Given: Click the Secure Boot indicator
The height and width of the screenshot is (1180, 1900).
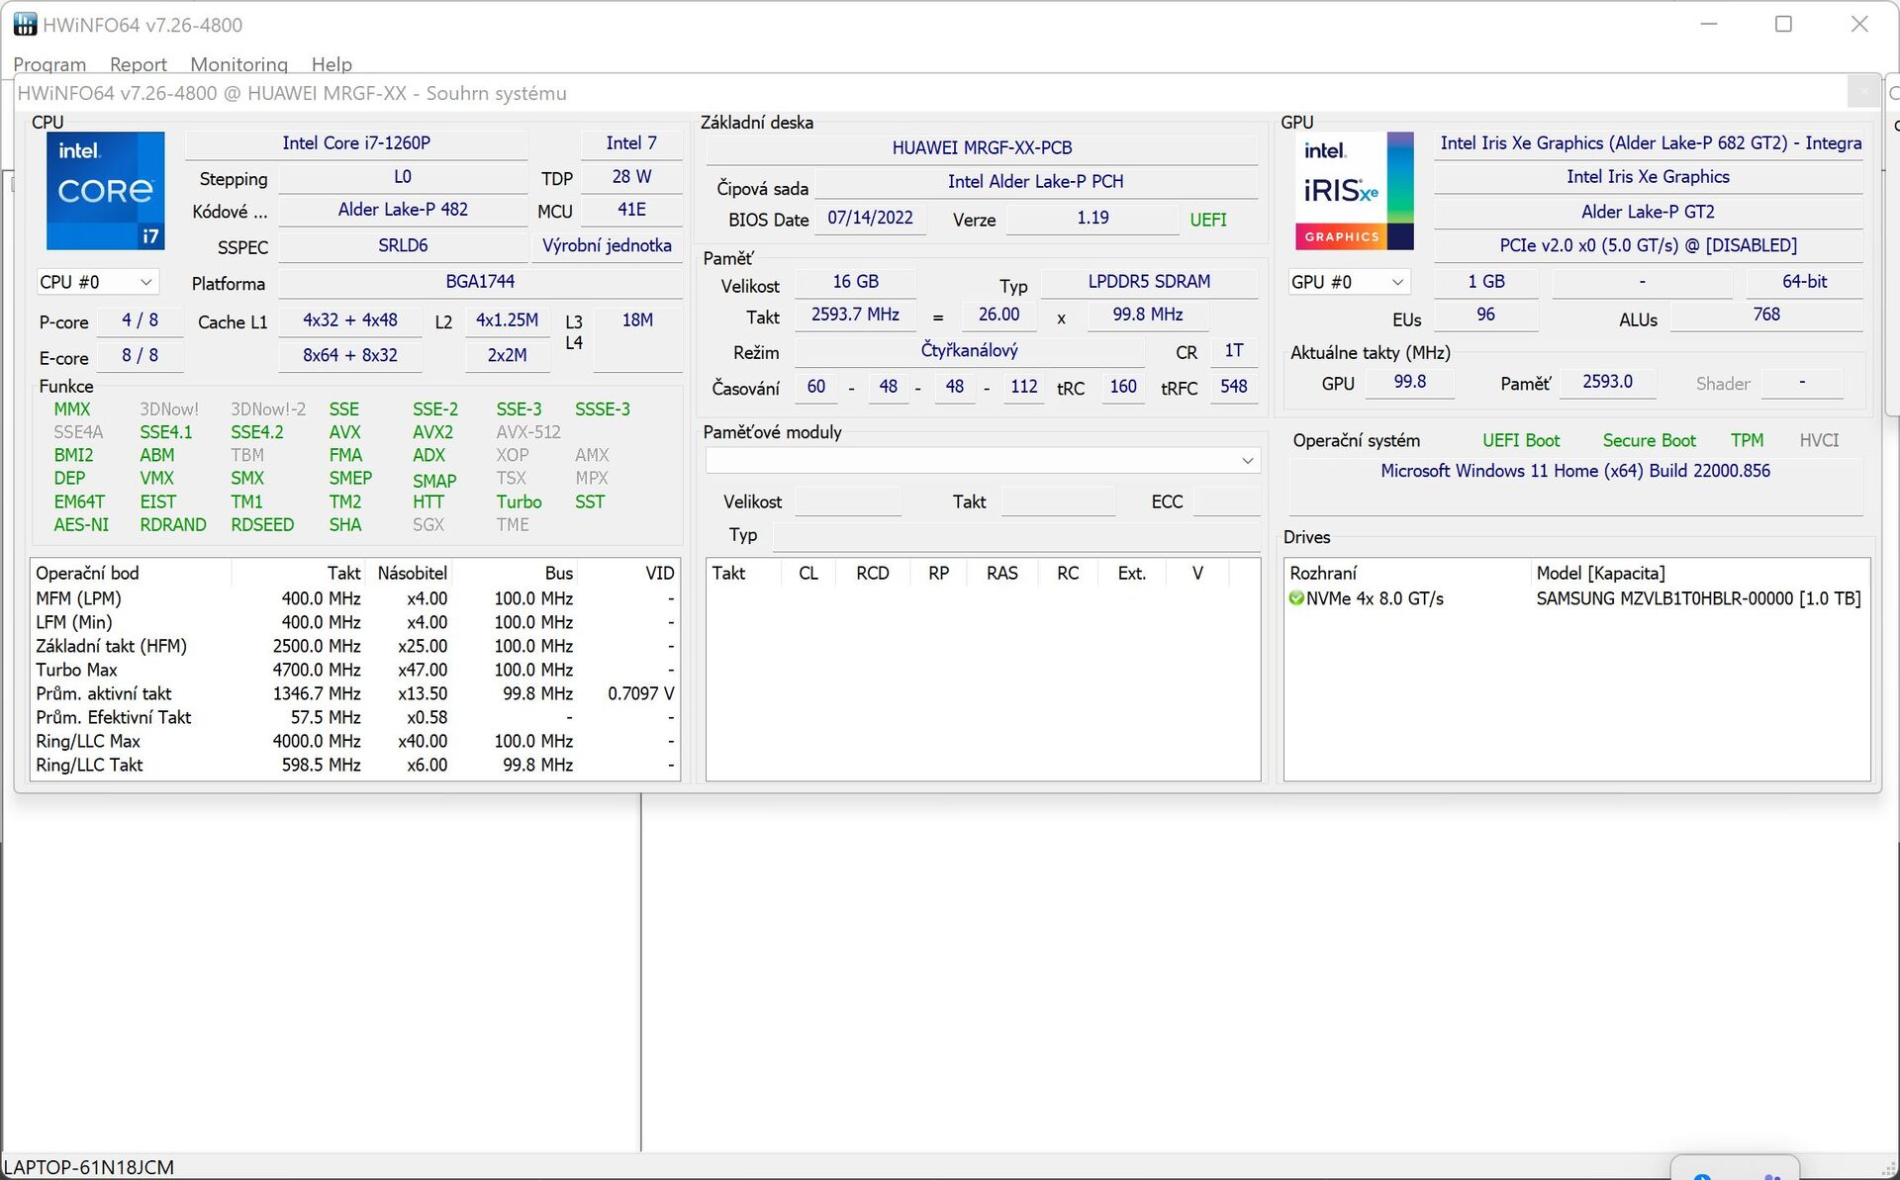Looking at the screenshot, I should pyautogui.click(x=1649, y=440).
